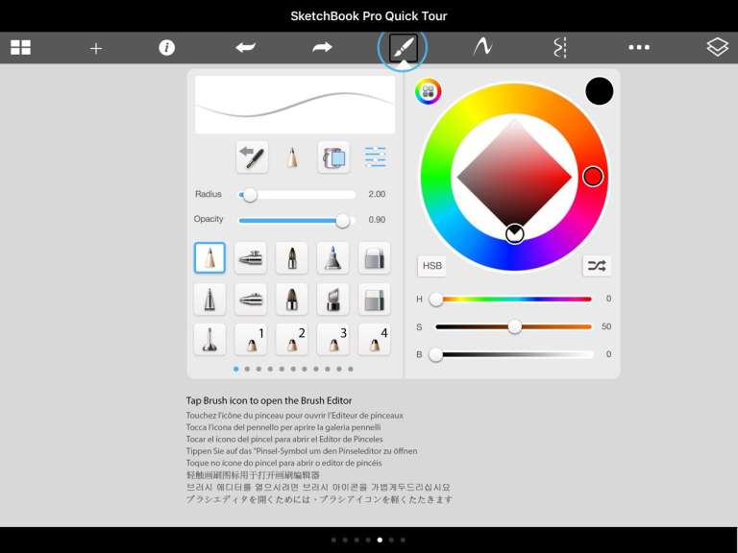
Task: Click the Radius value 2.00
Action: (377, 194)
